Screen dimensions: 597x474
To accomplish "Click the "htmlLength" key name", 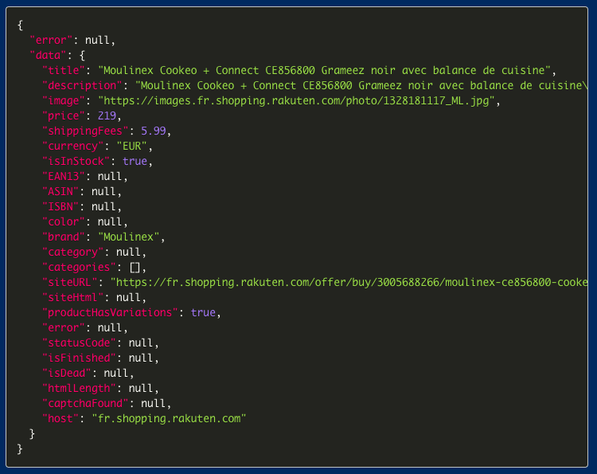I will (79, 388).
